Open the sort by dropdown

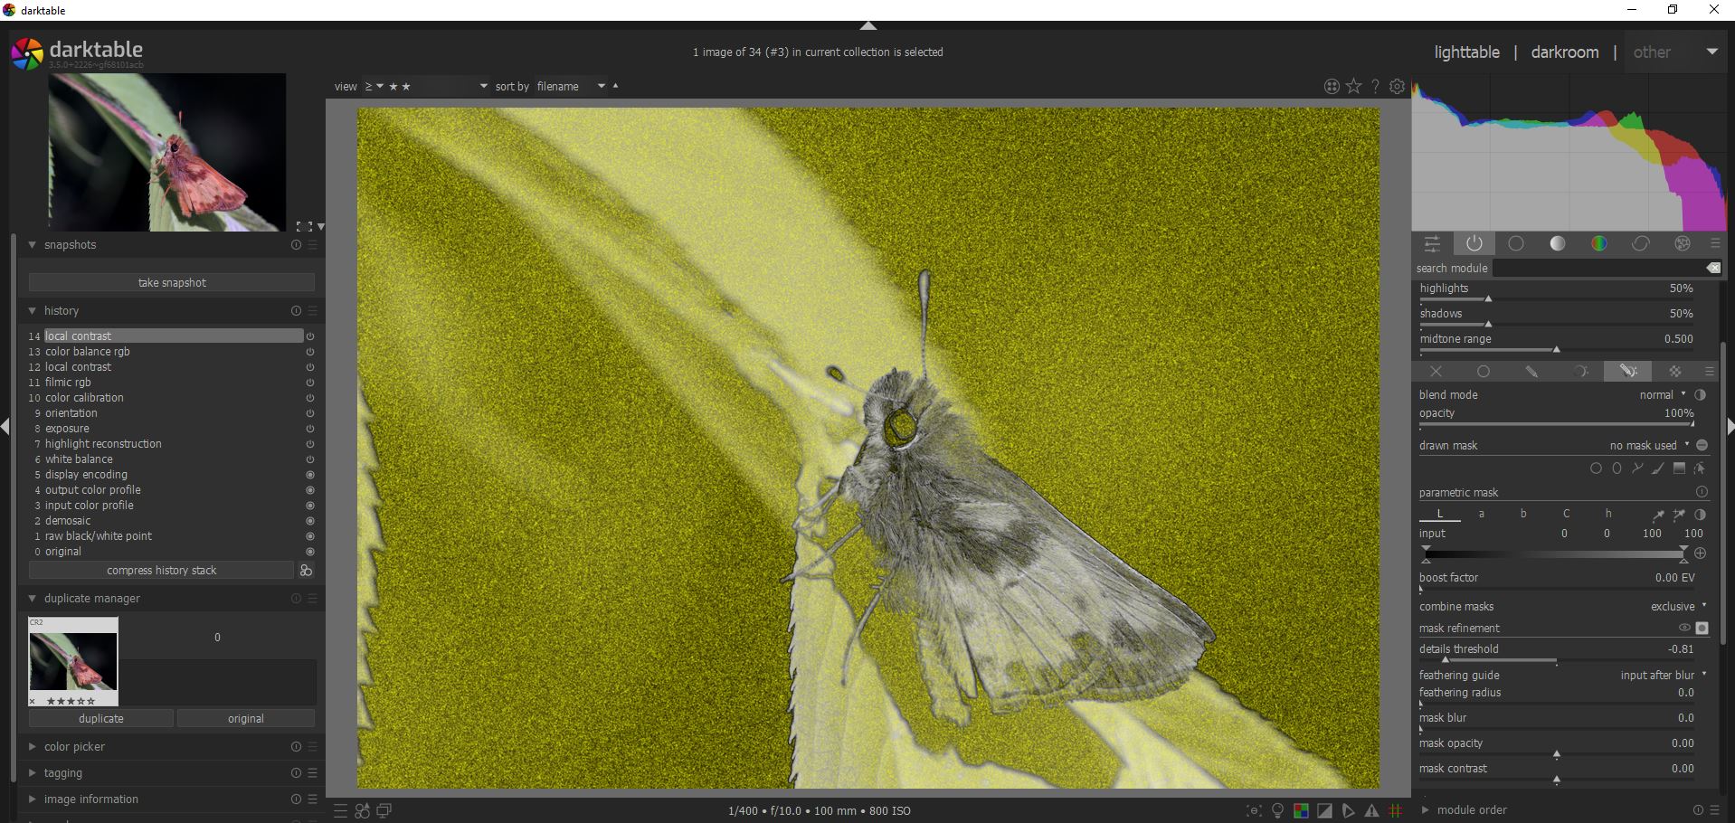click(x=601, y=86)
